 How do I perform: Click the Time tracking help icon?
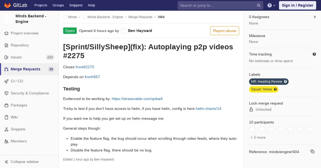coord(314,54)
